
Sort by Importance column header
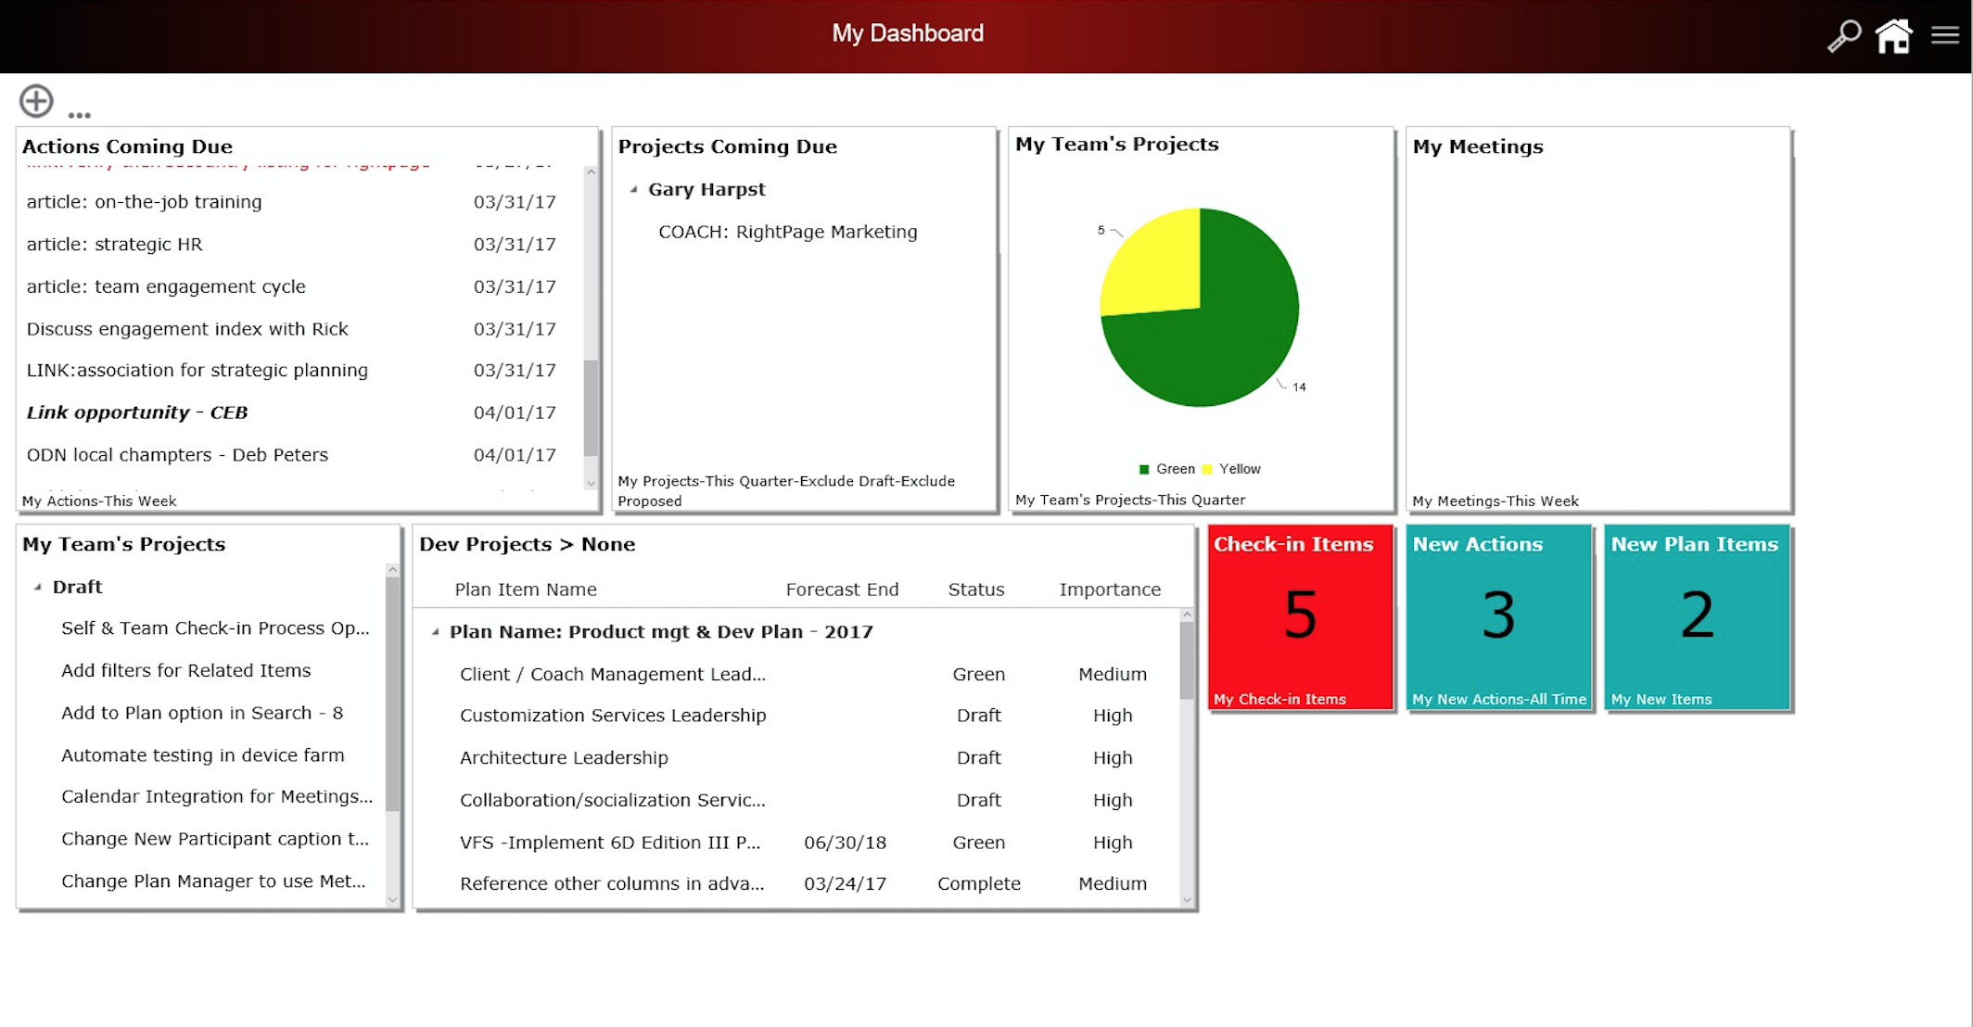[1110, 590]
